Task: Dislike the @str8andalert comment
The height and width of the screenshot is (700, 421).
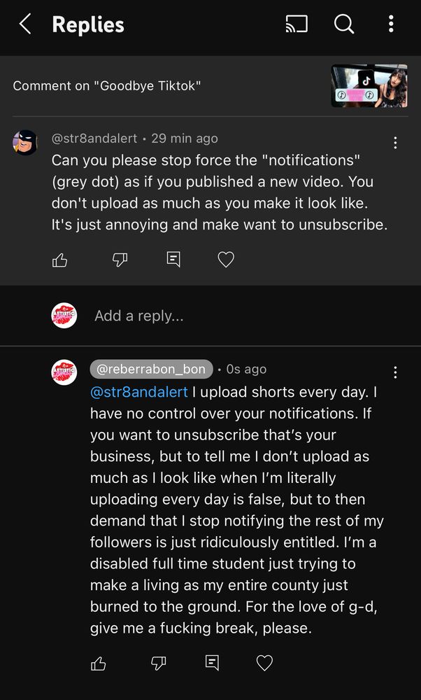Action: tap(120, 260)
